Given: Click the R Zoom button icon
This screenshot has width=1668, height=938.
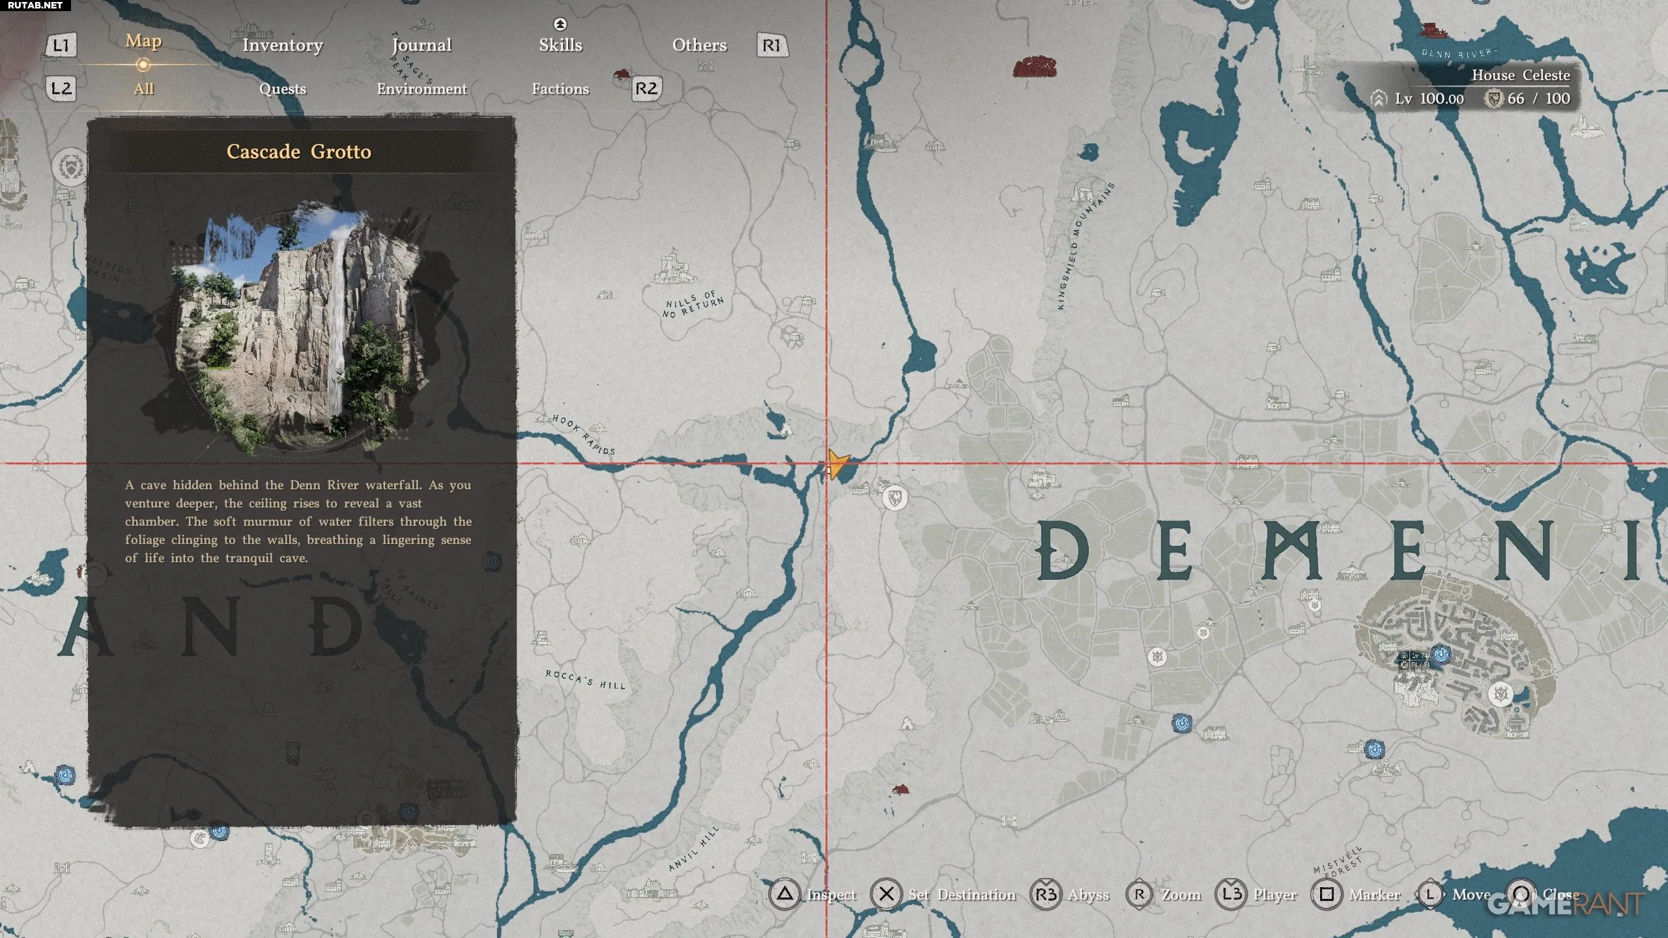Looking at the screenshot, I should tap(1139, 894).
